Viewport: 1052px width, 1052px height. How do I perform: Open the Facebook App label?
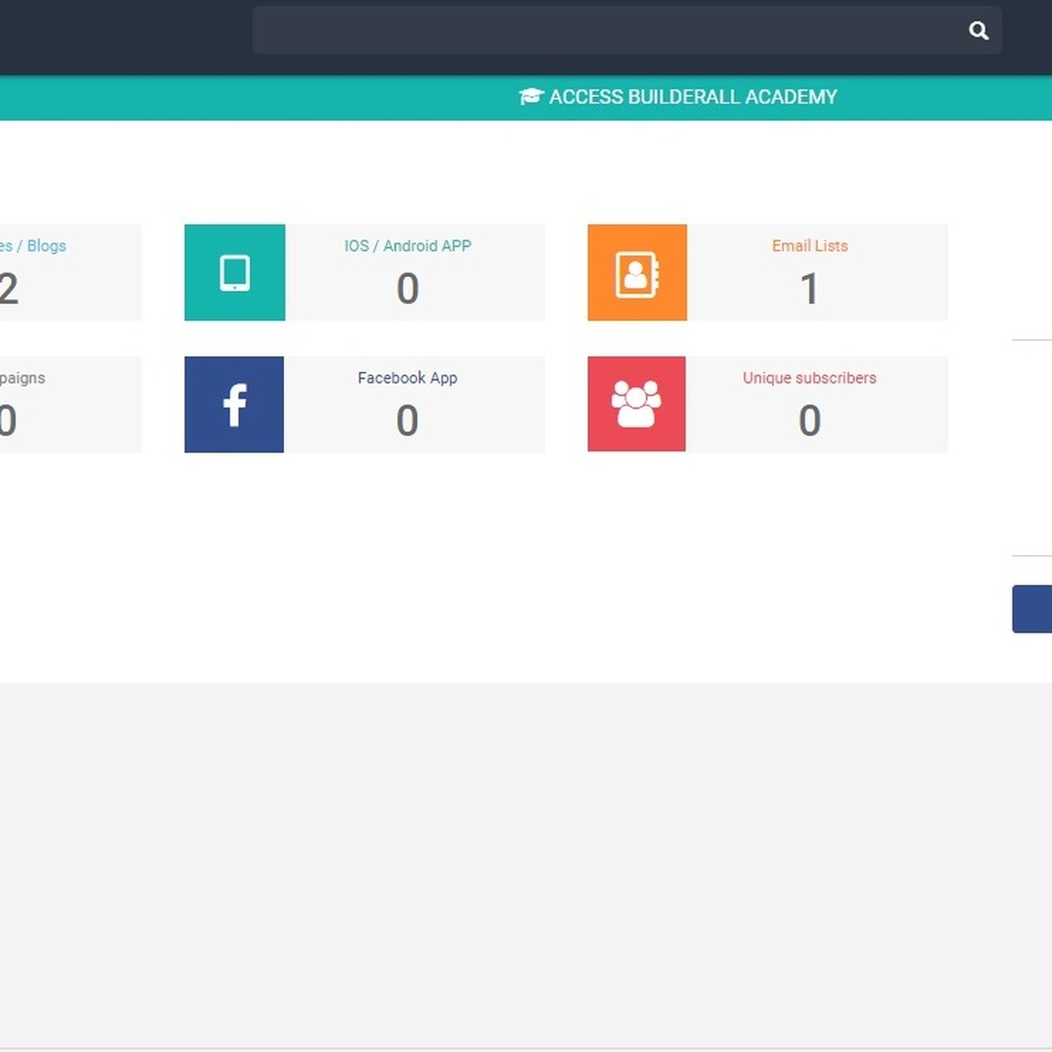coord(408,378)
